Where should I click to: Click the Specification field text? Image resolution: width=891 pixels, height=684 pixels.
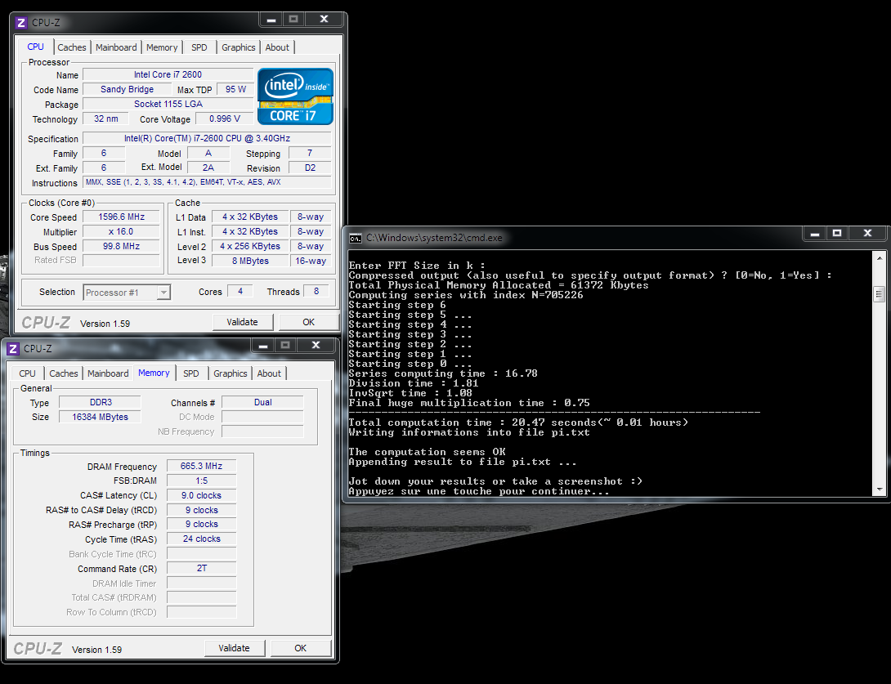coord(207,139)
